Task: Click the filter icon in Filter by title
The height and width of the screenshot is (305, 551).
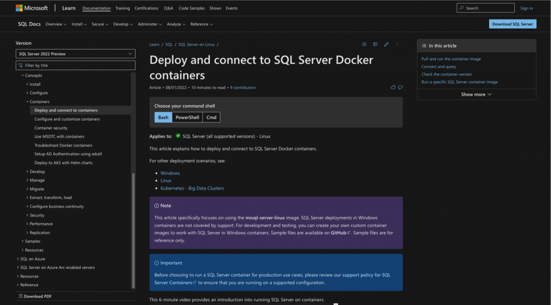Action: 20,65
